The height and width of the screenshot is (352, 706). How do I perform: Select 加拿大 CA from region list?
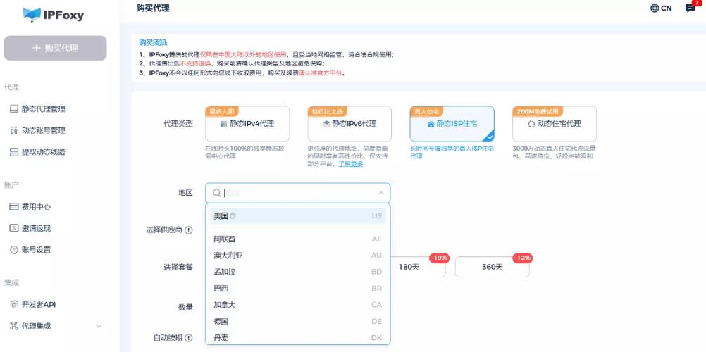tap(297, 305)
